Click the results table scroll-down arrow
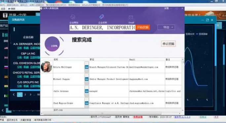This screenshot has width=226, height=123. point(183,110)
